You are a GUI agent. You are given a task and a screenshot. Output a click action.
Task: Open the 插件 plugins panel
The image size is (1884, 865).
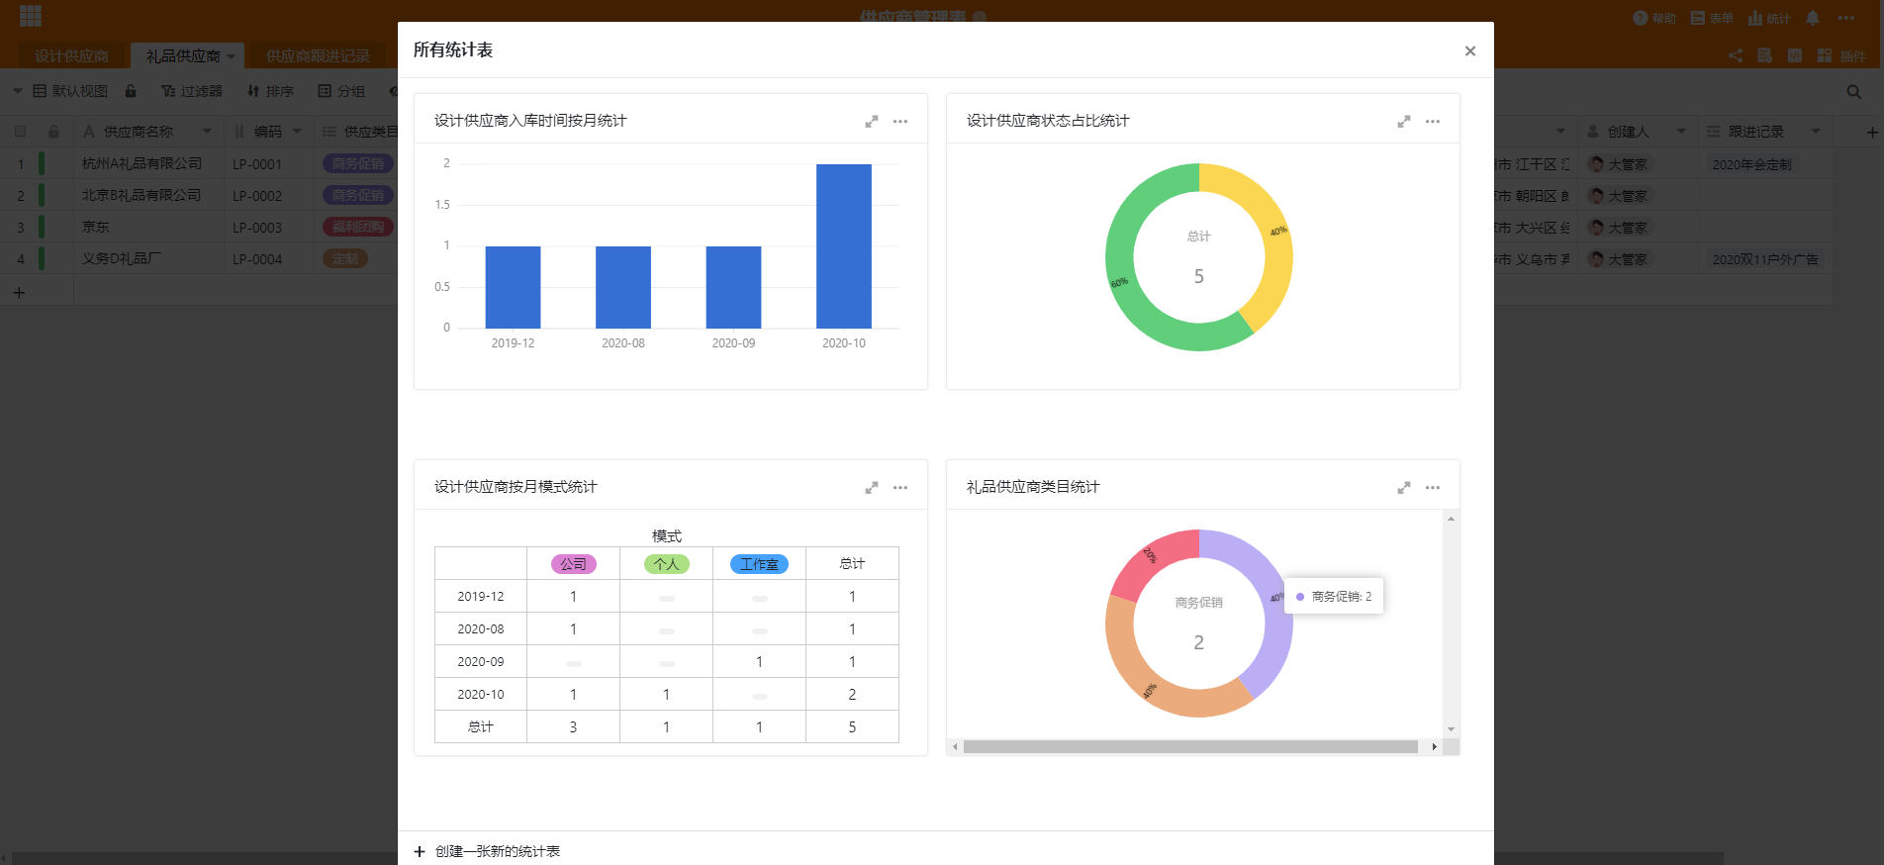(1841, 55)
